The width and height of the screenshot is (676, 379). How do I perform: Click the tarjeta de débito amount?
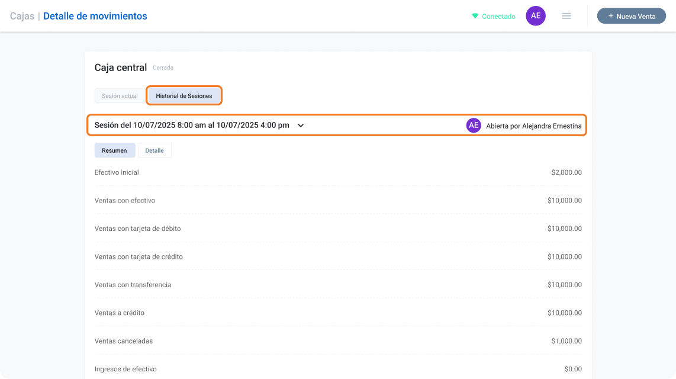(x=565, y=229)
